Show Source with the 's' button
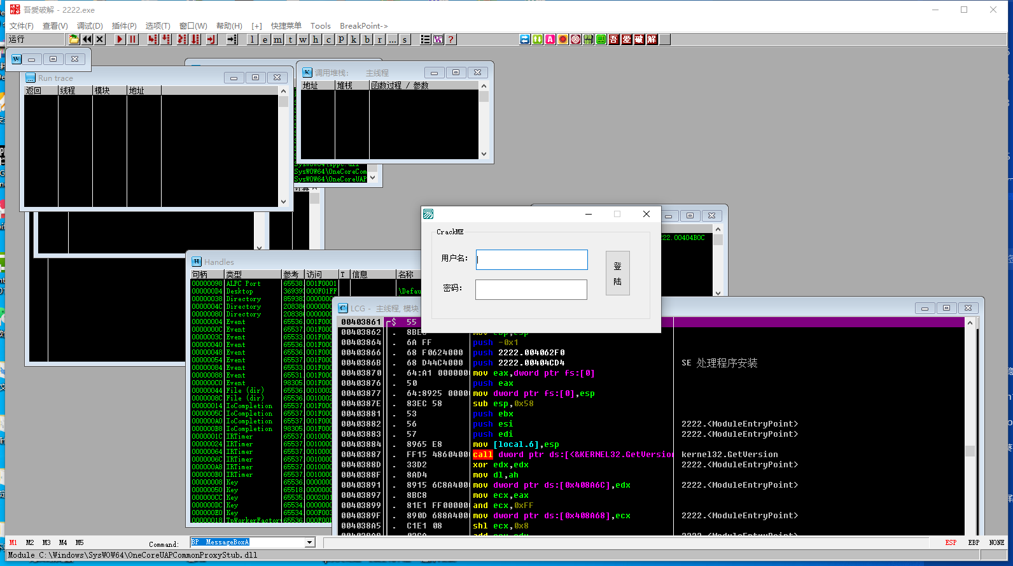The width and height of the screenshot is (1013, 566). [405, 39]
